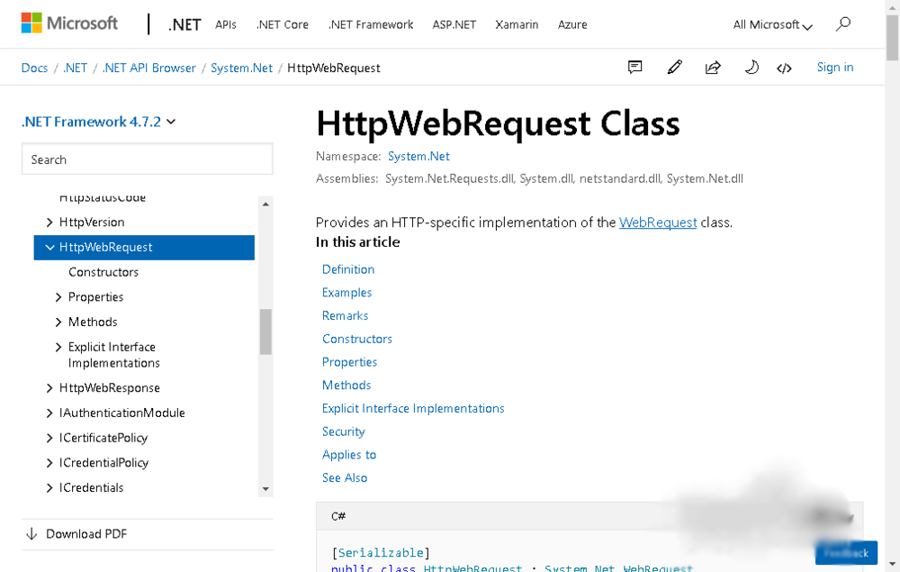Click the share arrow icon
The image size is (900, 572).
(713, 68)
